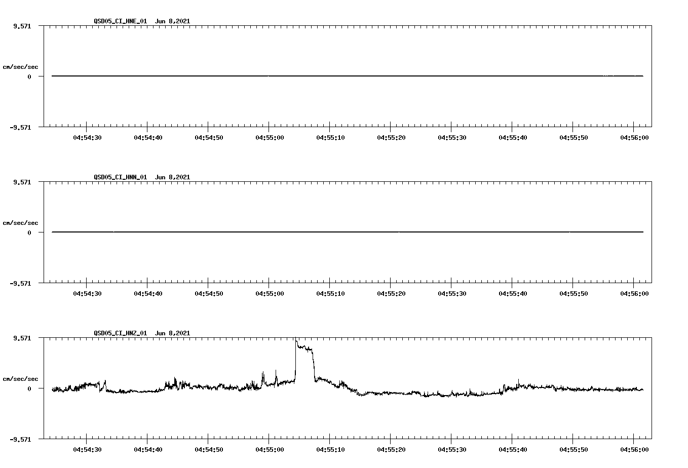Viewport: 688px width, 468px height.
Task: Click the 9.571 top axis value of HNE plot
Action: pos(22,26)
